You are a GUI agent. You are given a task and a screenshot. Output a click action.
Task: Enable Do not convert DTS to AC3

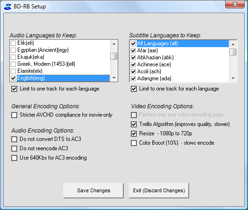[x=14, y=139]
